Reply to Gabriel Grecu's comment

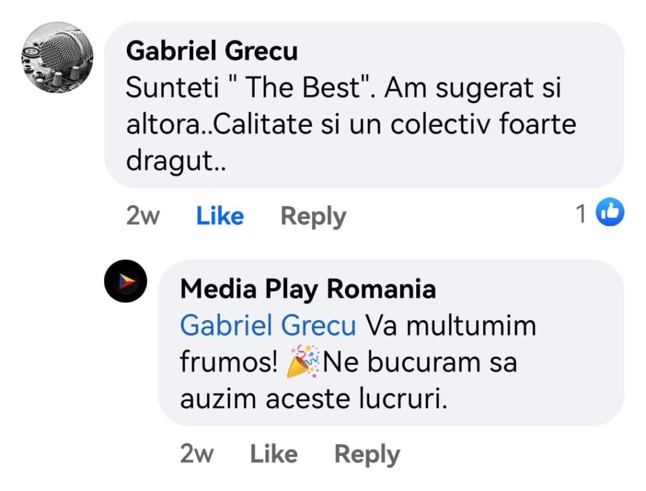point(313,216)
